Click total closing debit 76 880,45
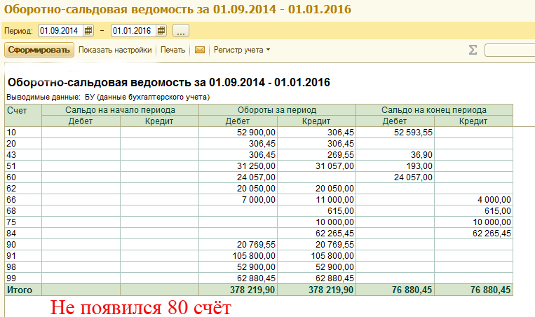This screenshot has width=535, height=317. pos(395,290)
